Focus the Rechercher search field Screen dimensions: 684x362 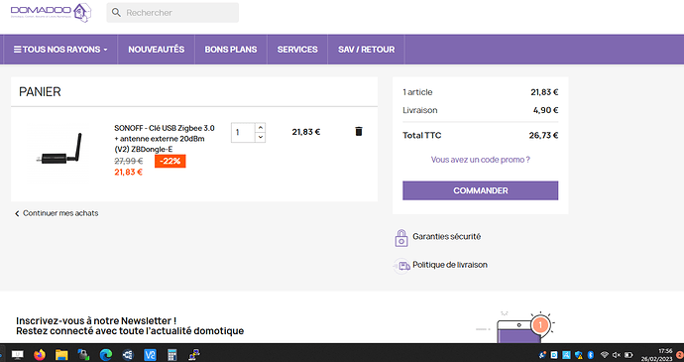[x=172, y=13]
